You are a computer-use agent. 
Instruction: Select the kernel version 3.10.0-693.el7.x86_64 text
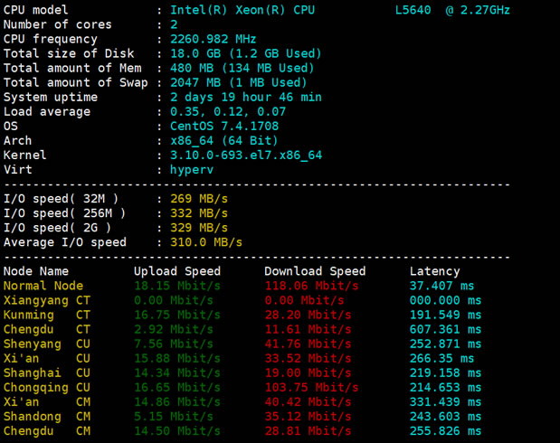tap(246, 155)
